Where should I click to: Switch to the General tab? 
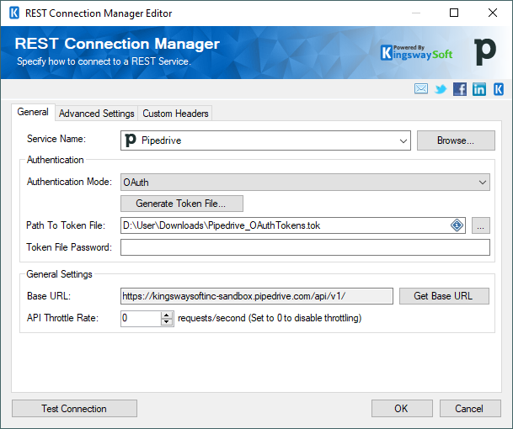[33, 112]
